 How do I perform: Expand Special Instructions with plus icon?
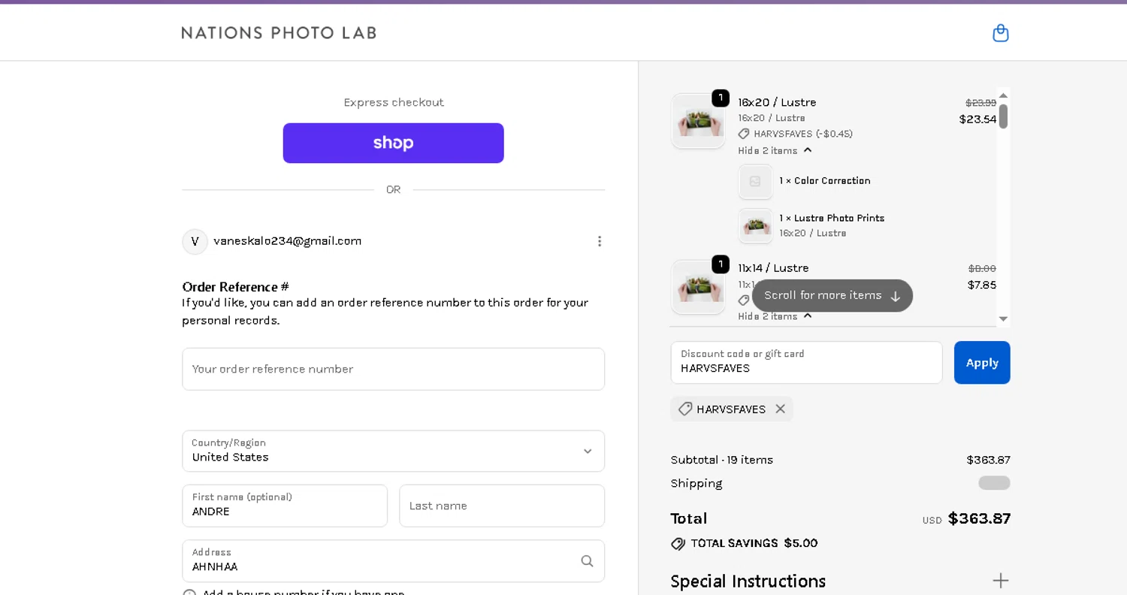point(1000,581)
